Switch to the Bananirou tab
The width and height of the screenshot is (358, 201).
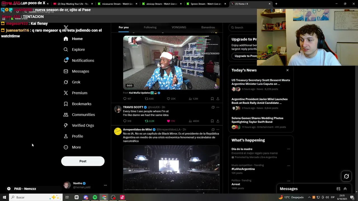tap(208, 27)
